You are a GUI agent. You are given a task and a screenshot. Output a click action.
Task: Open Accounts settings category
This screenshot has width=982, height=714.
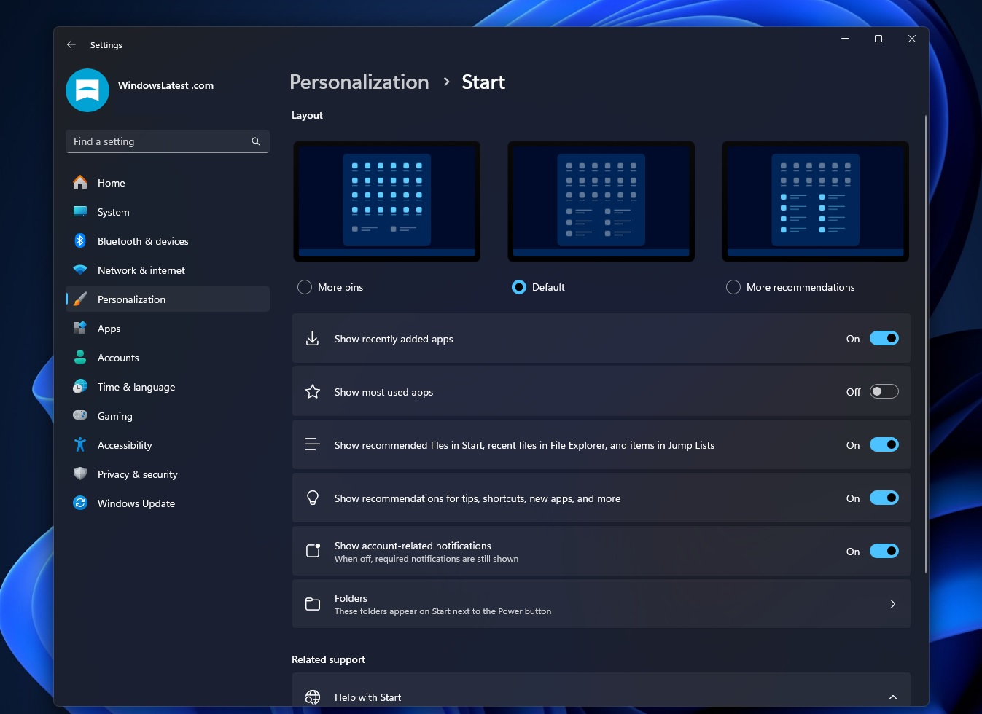168,358
